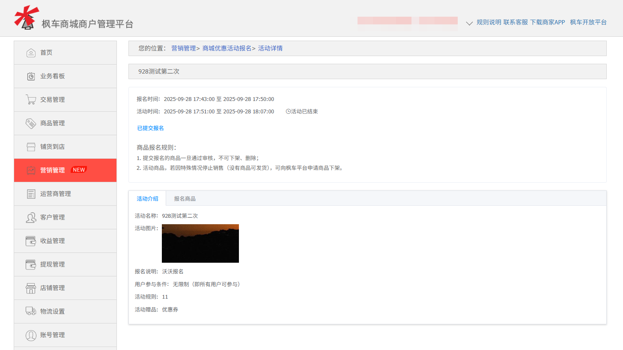This screenshot has height=350, width=623.
Task: Click the 活动图片 event image thumbnail
Action: click(200, 243)
